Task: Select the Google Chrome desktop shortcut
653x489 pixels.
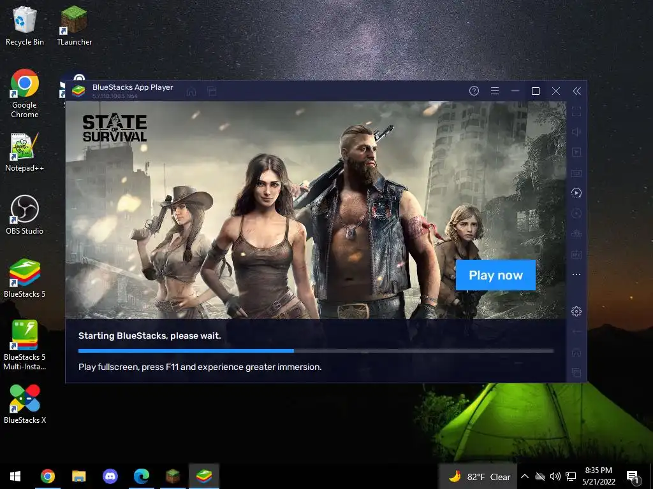Action: [25, 94]
